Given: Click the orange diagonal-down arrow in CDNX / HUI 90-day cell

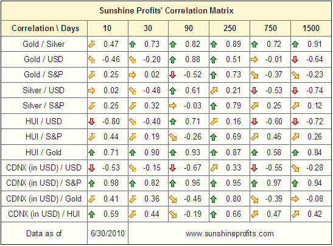Looking at the screenshot, I should tap(173, 214).
